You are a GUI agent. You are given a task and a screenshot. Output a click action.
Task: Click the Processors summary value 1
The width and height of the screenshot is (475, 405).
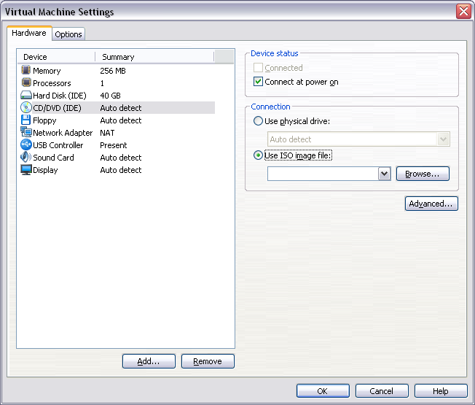pos(102,83)
